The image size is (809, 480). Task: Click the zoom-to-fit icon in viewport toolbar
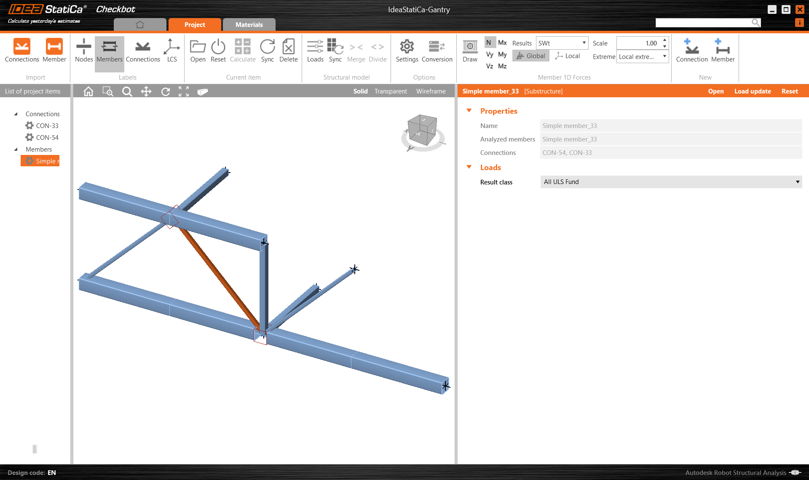pos(184,91)
